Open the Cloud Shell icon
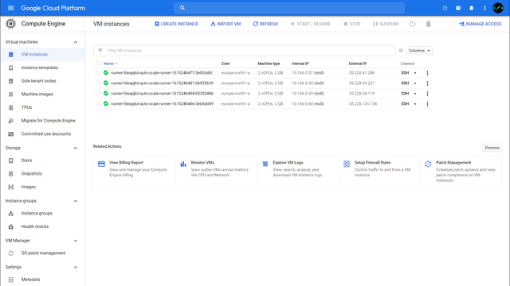This screenshot has width=510, height=286. coord(445,8)
